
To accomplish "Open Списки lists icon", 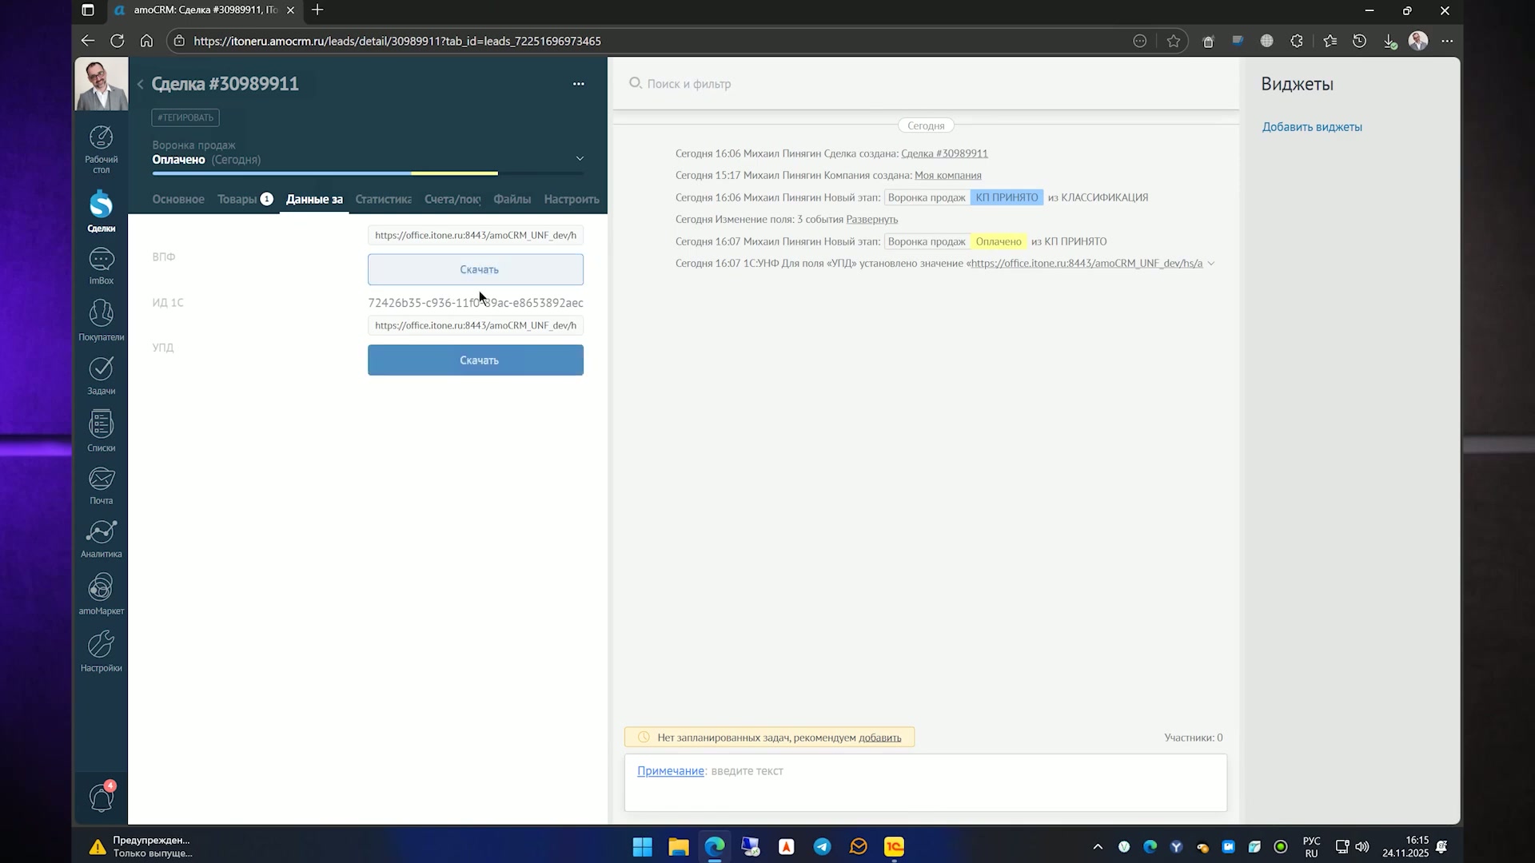I will [101, 431].
